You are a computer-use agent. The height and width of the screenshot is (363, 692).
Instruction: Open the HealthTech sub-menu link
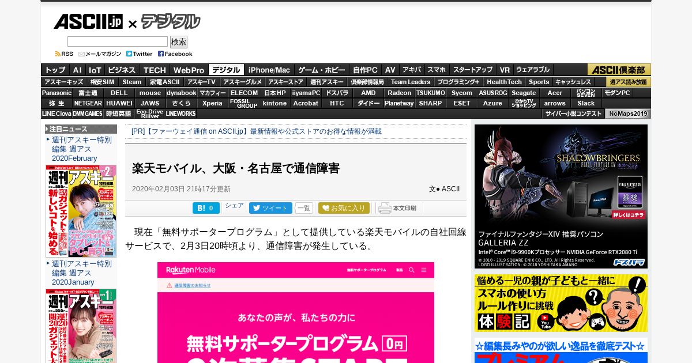click(x=503, y=82)
